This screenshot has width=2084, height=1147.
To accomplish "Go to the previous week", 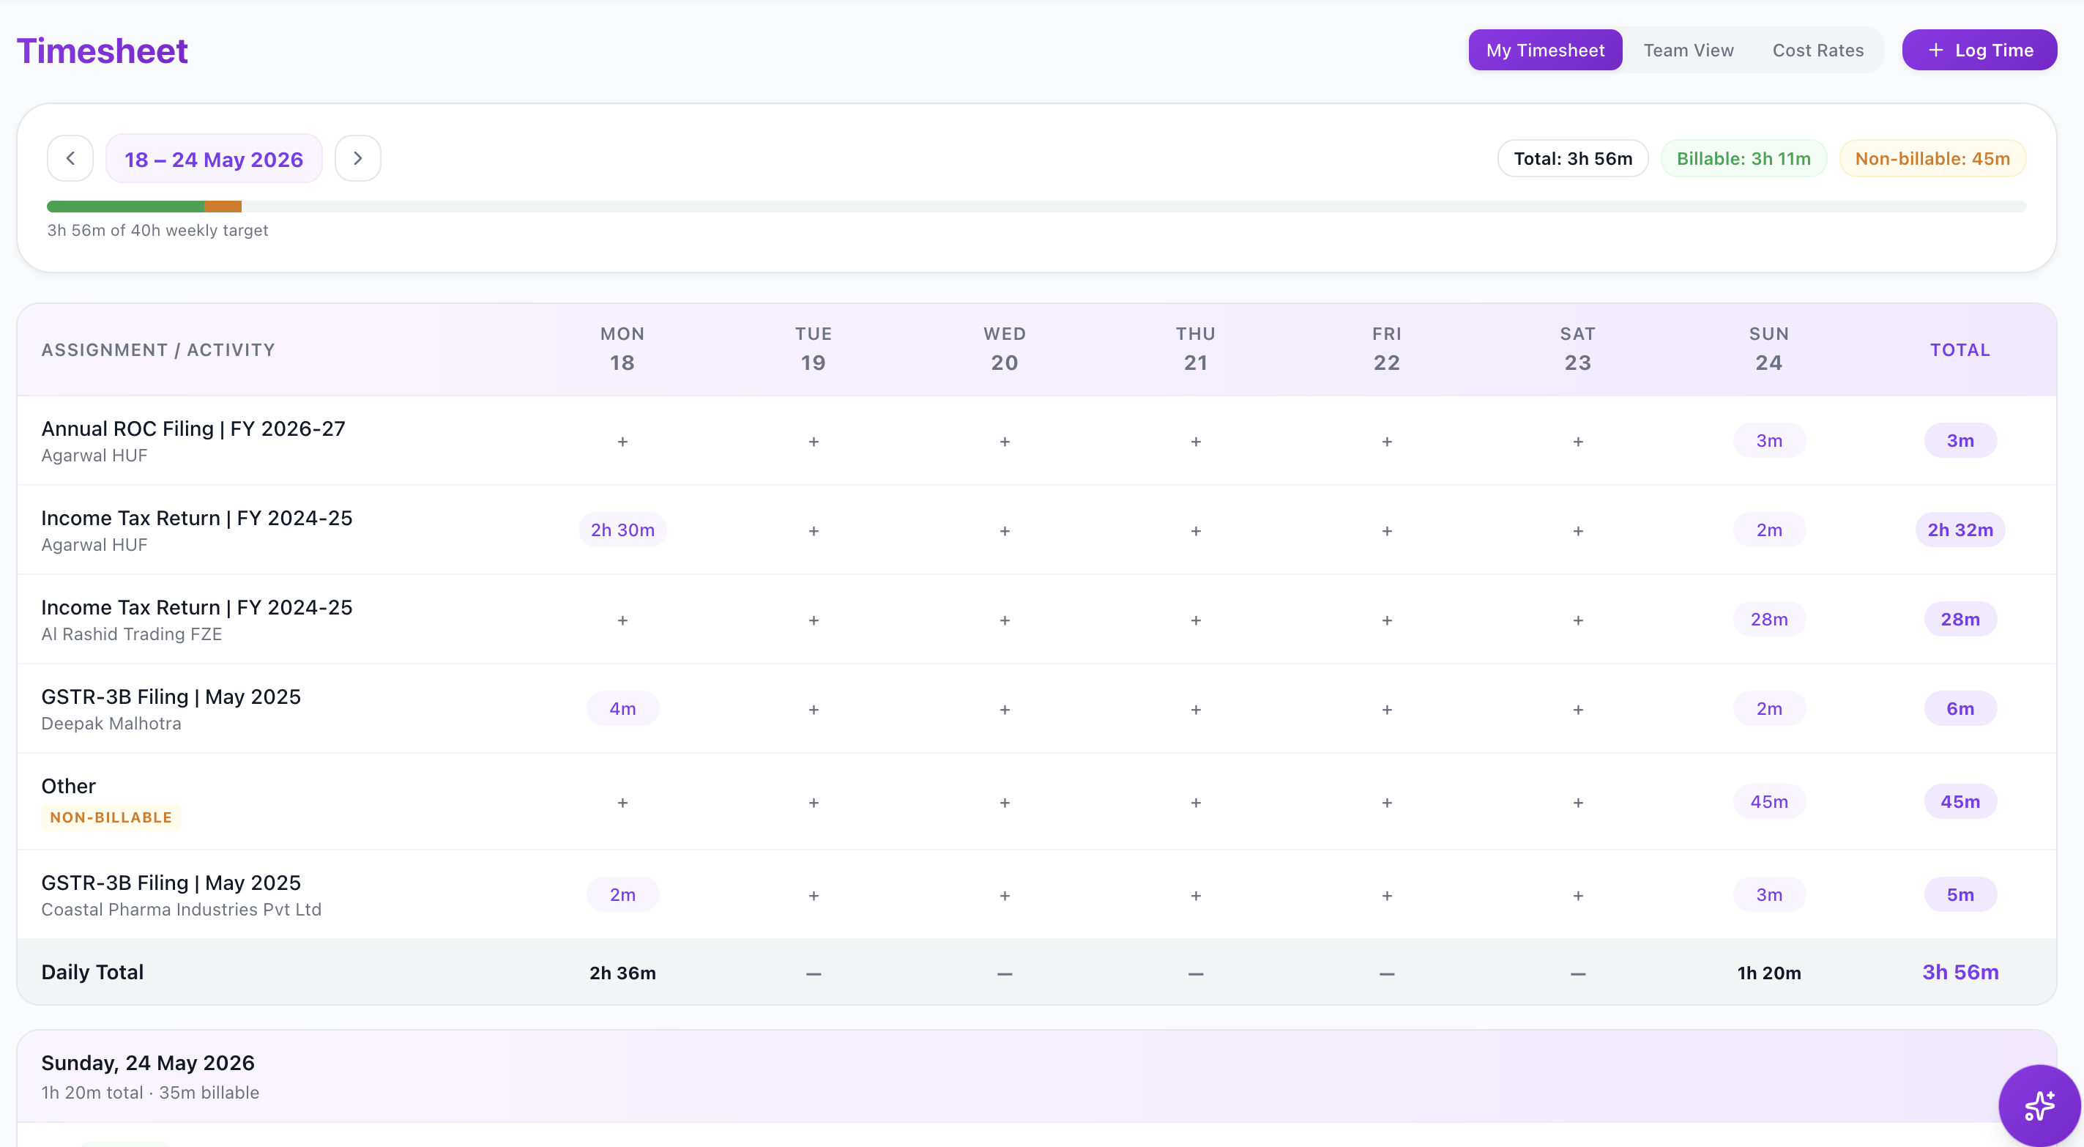I will [70, 159].
